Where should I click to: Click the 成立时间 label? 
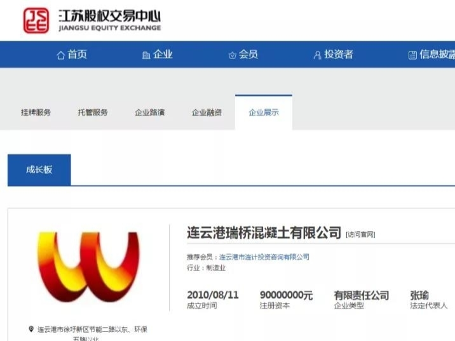[x=201, y=305]
